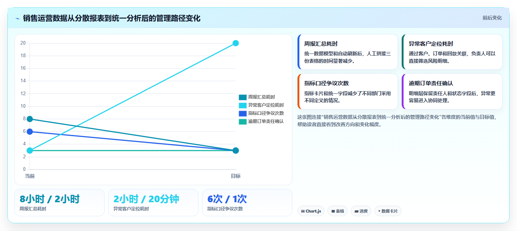517x231 pixels.
Task: Select the Chart.js tag chip
Action: click(x=311, y=211)
